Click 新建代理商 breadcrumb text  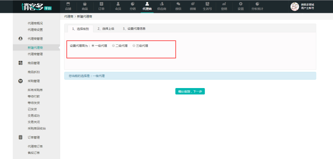point(85,16)
